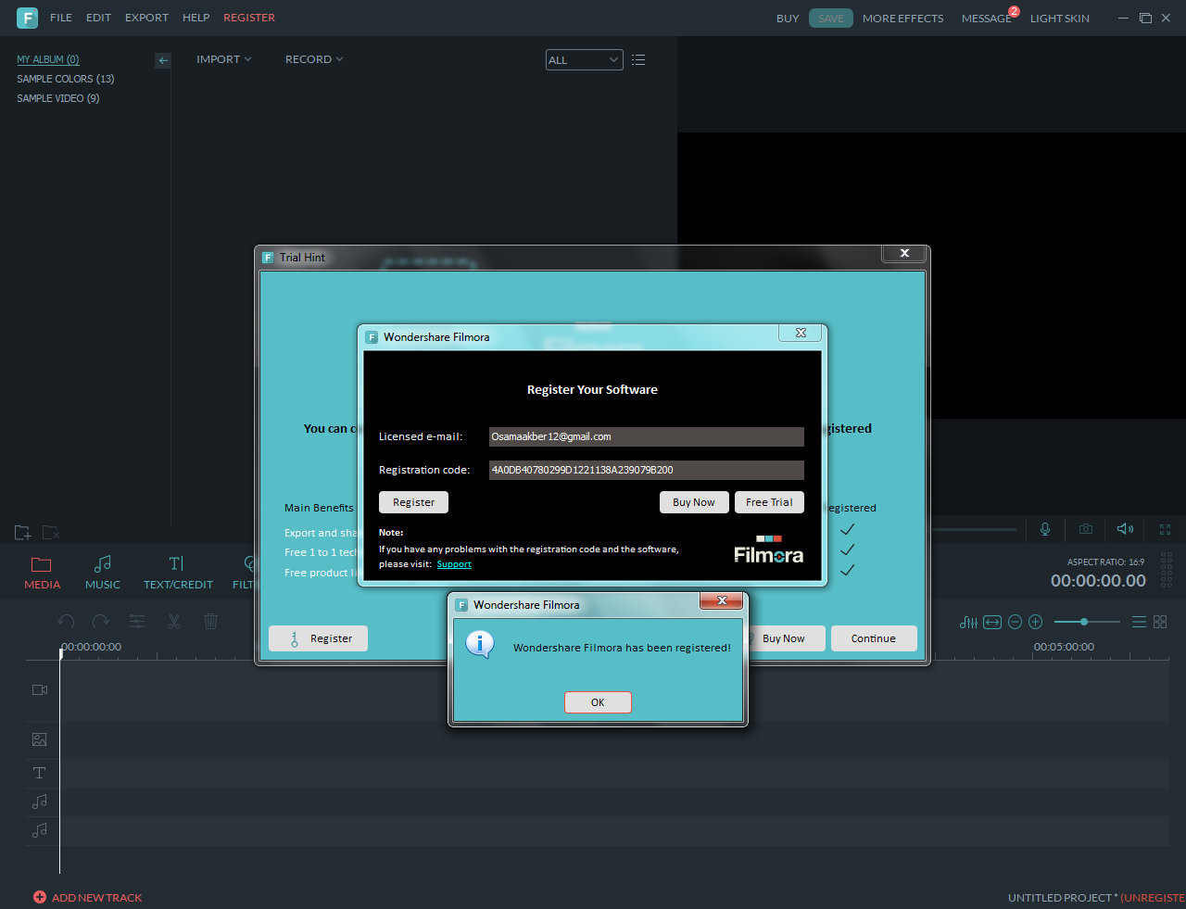The width and height of the screenshot is (1186, 909).
Task: Open the Help menu
Action: pyautogui.click(x=196, y=18)
